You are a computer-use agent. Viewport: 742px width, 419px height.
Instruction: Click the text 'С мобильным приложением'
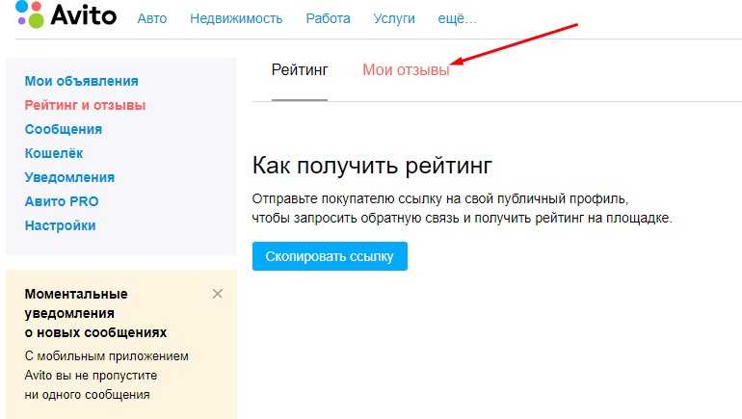106,356
